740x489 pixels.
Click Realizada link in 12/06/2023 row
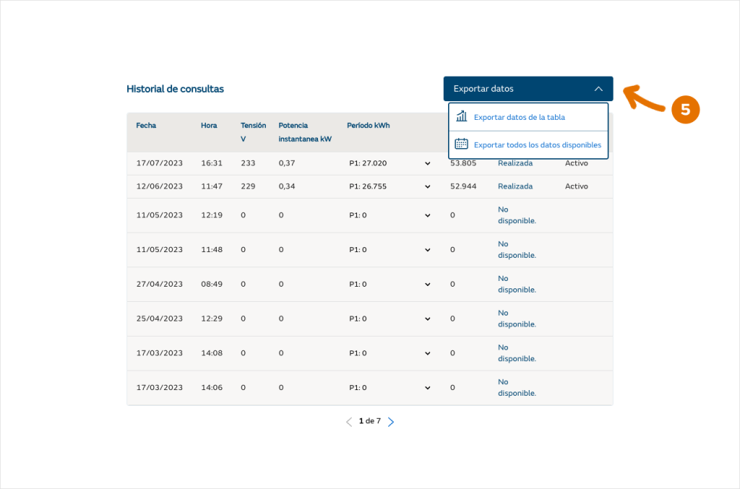(515, 186)
